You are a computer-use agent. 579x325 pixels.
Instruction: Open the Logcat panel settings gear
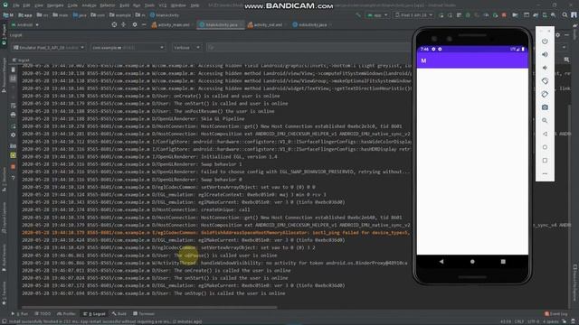pyautogui.click(x=557, y=35)
